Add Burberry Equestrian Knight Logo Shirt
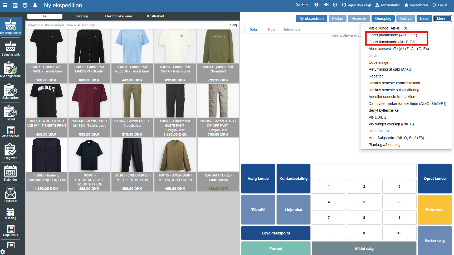Image resolution: width=454 pixels, height=255 pixels. (46, 165)
